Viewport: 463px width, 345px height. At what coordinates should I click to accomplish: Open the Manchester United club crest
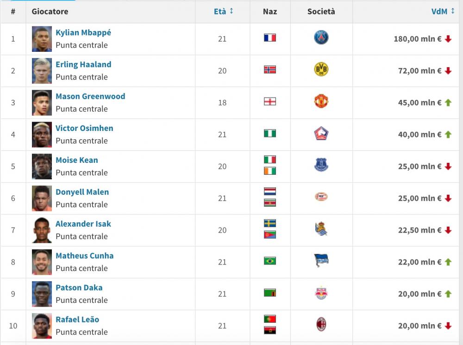321,101
